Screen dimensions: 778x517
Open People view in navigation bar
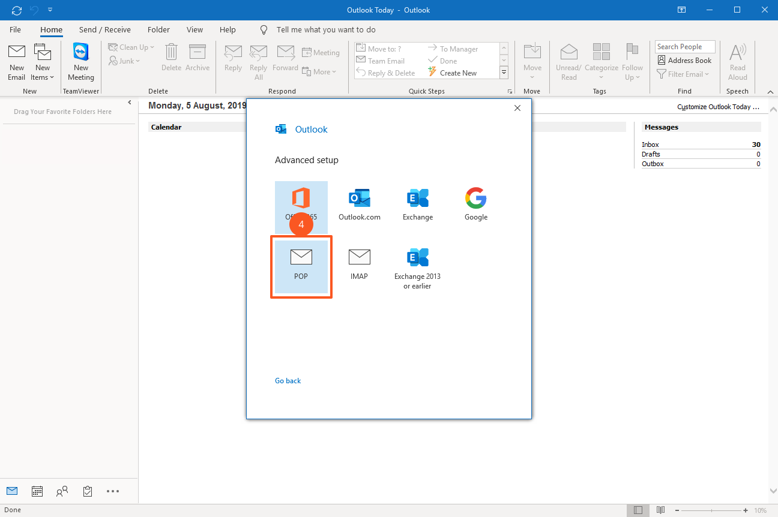62,491
